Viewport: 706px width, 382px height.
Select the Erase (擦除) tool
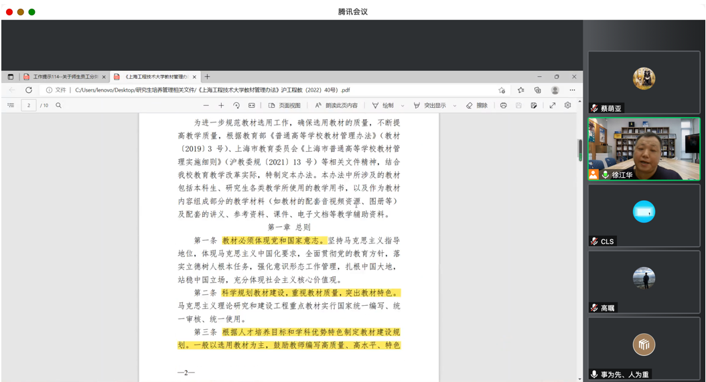[x=477, y=106]
